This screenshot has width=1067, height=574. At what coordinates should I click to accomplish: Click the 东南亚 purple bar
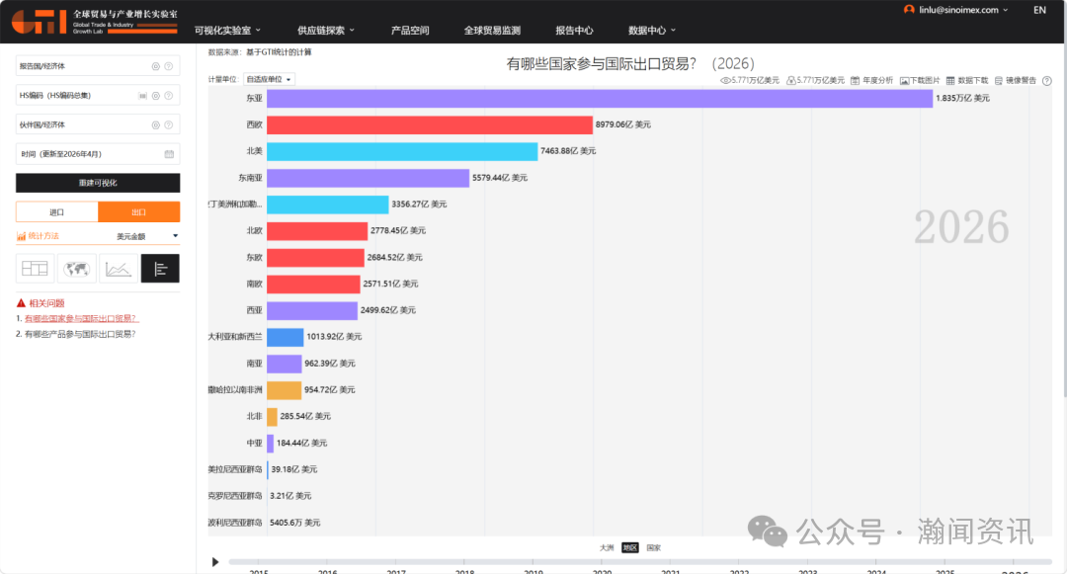pyautogui.click(x=369, y=178)
